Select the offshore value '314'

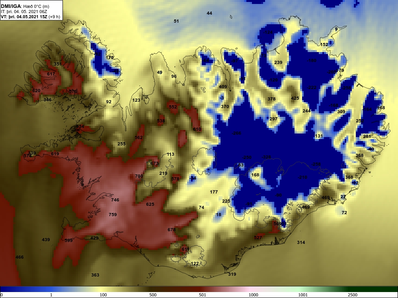click(301, 242)
